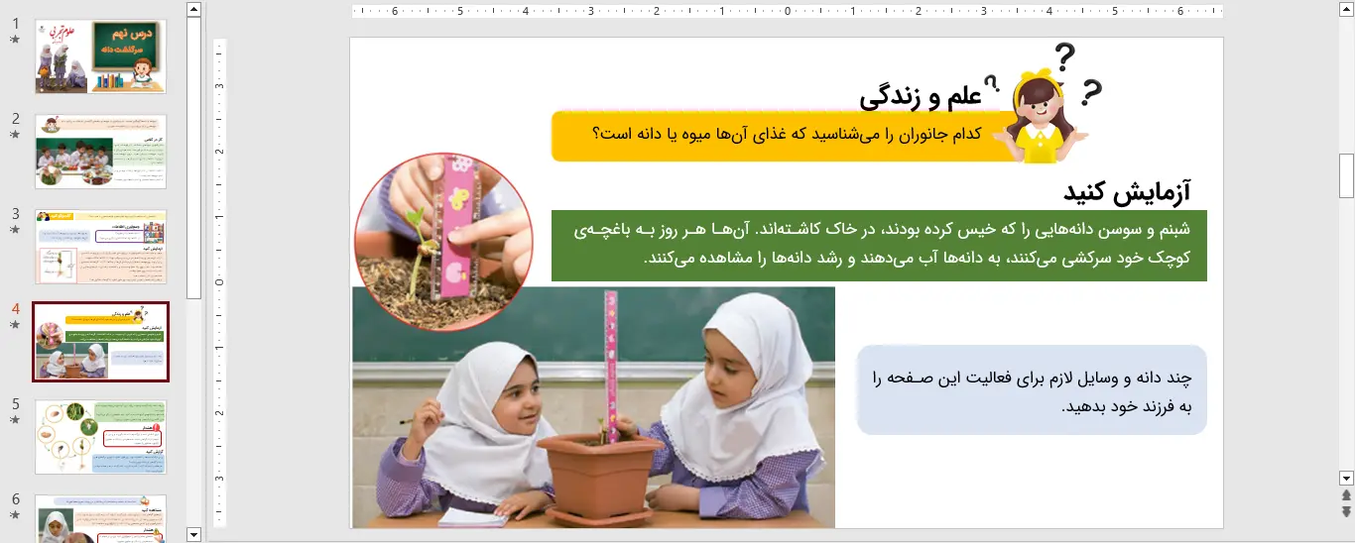1355x543 pixels.
Task: Click the animation star icon under slide 1
Action: point(15,40)
